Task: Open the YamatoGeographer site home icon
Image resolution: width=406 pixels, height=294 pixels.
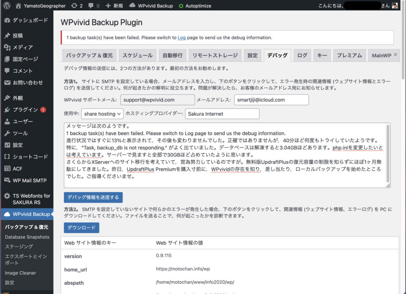Action: [18, 6]
